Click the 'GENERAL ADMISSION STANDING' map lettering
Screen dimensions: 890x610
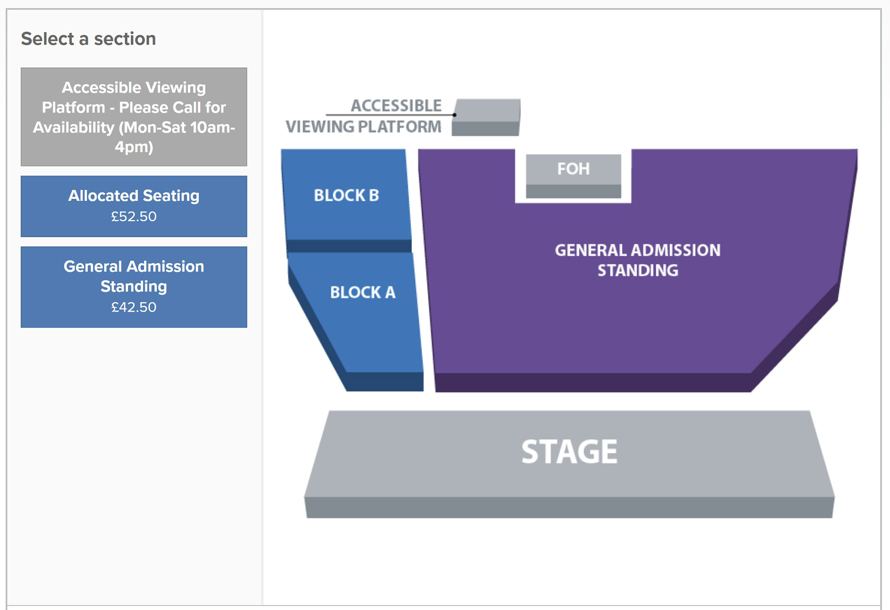tap(638, 260)
